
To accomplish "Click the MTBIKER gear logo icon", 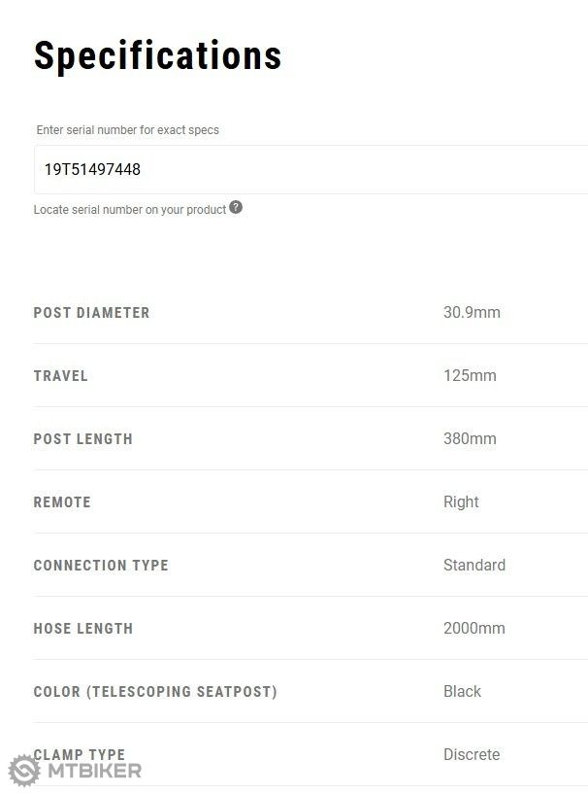I will pos(24,771).
